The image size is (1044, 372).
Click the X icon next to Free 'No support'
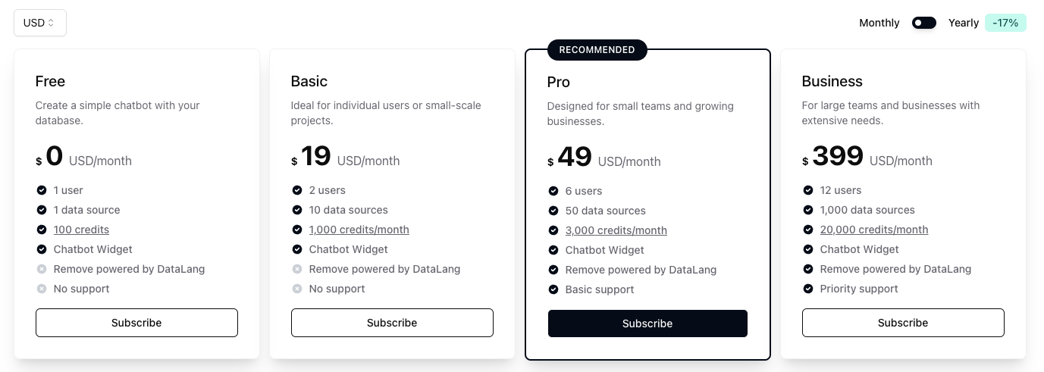pyautogui.click(x=42, y=289)
